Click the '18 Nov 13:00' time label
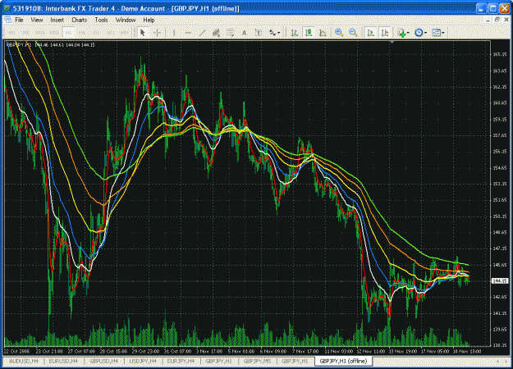The height and width of the screenshot is (369, 513). [x=467, y=351]
